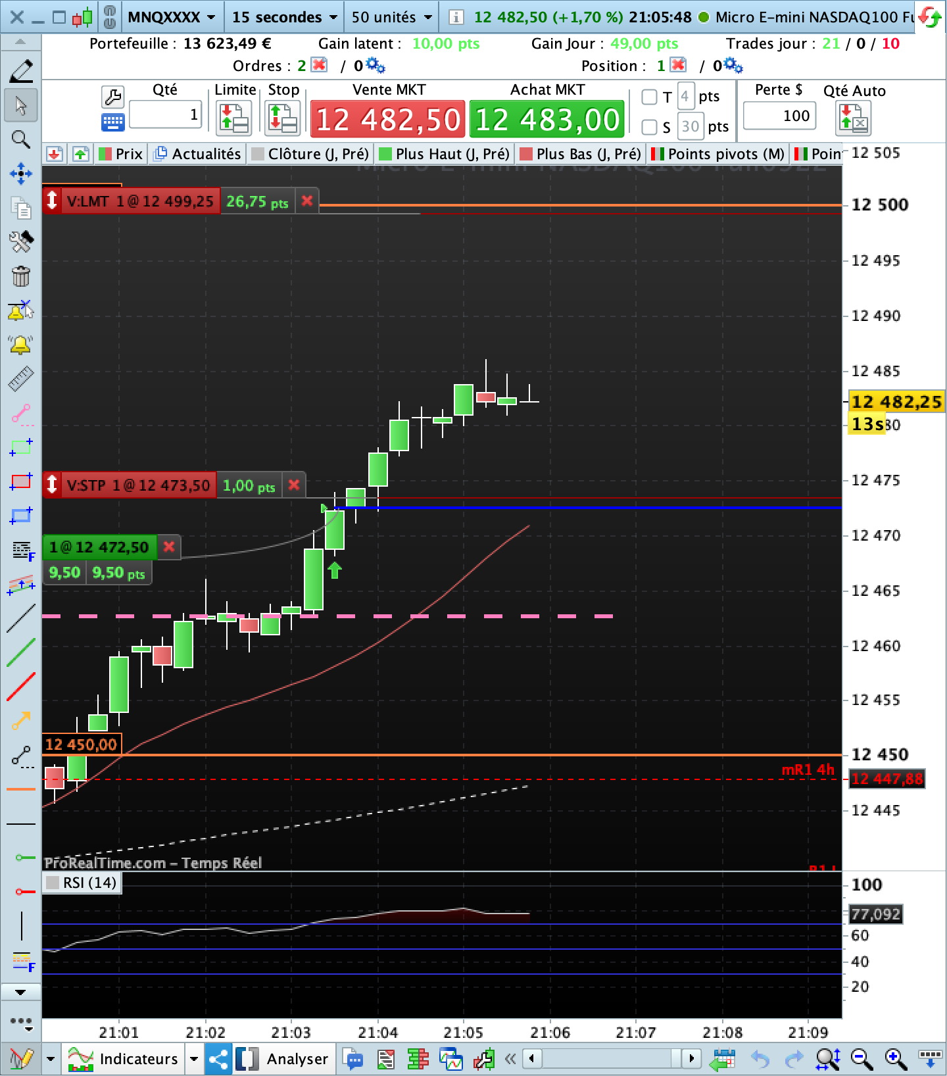Toggle the Plus Haut (J, Pré) indicator
947x1076 pixels.
[445, 154]
